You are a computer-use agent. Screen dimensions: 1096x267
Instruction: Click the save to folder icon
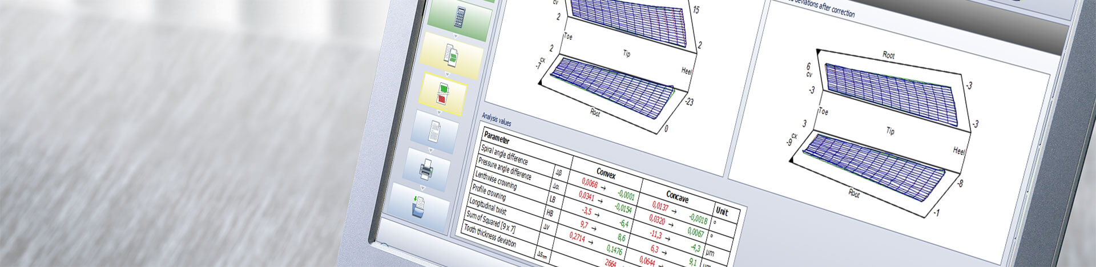[x=418, y=206]
